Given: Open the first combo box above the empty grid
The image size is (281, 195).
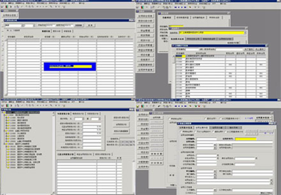Looking at the screenshot, I should pos(14,25).
